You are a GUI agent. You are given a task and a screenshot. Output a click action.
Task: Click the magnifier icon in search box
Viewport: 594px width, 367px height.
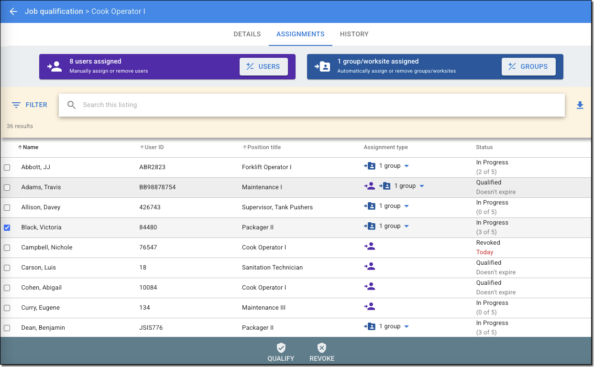[72, 105]
